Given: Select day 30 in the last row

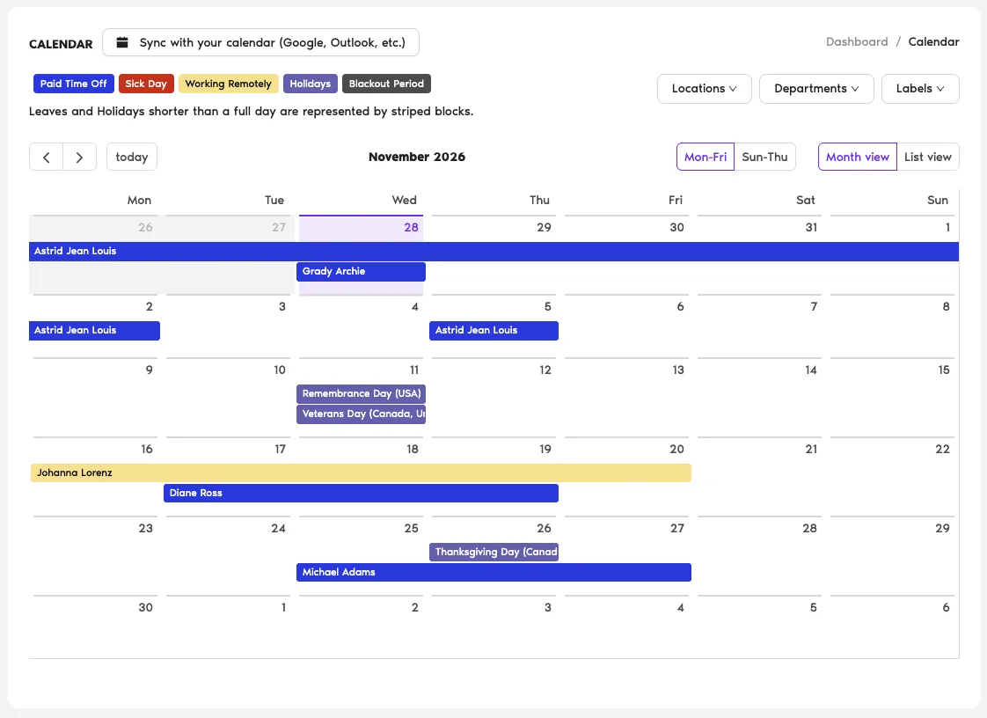Looking at the screenshot, I should (145, 608).
